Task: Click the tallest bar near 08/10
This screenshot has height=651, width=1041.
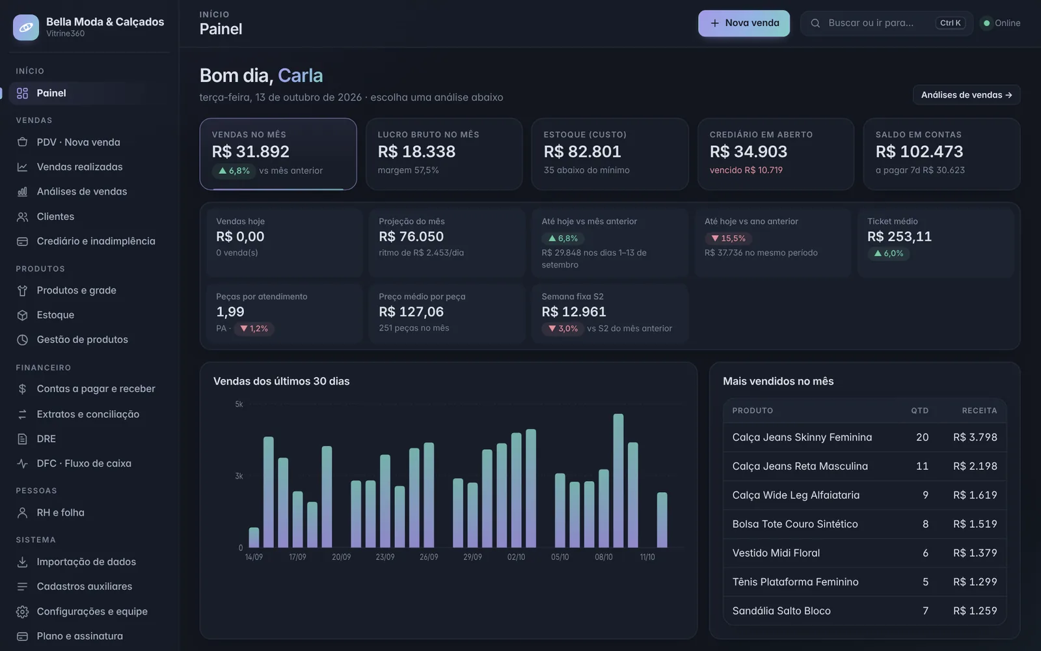Action: [x=618, y=480]
